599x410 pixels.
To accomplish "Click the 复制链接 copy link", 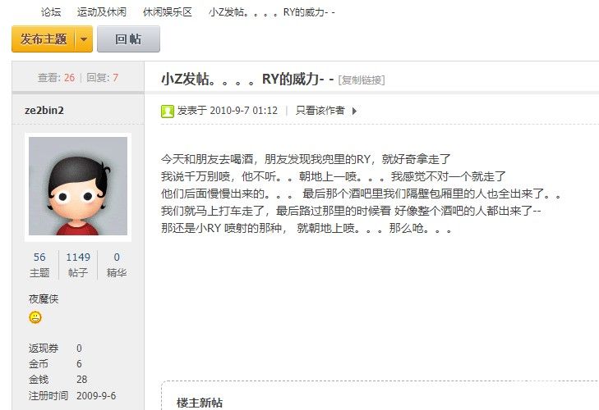I will coord(362,80).
